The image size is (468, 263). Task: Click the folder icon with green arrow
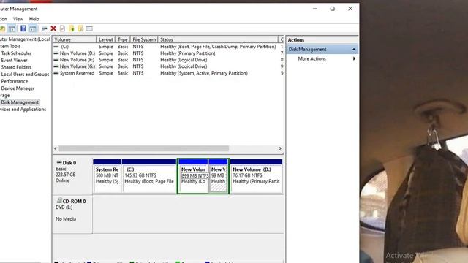tap(72, 28)
